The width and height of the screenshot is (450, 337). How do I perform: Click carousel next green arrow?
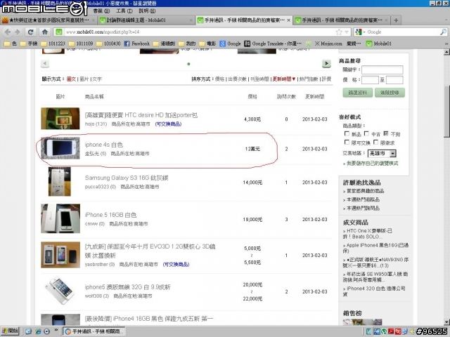(326, 64)
